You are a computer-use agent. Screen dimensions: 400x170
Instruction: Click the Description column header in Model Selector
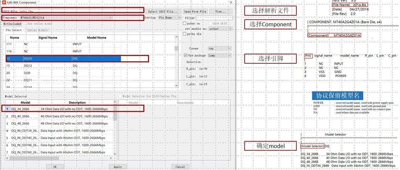point(77,103)
